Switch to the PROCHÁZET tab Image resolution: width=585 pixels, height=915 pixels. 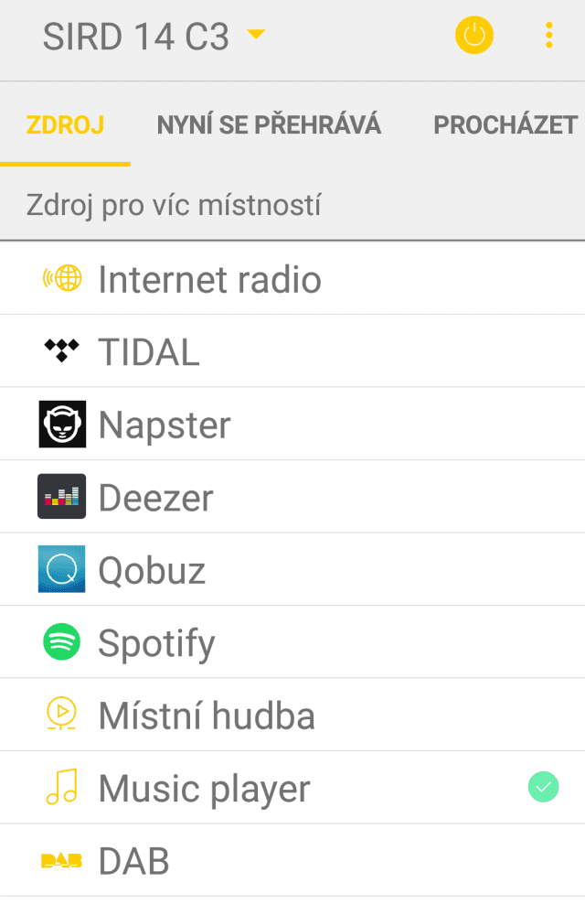(x=505, y=124)
